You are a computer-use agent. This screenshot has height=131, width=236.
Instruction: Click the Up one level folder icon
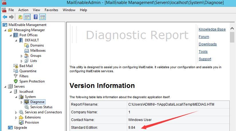20,17
